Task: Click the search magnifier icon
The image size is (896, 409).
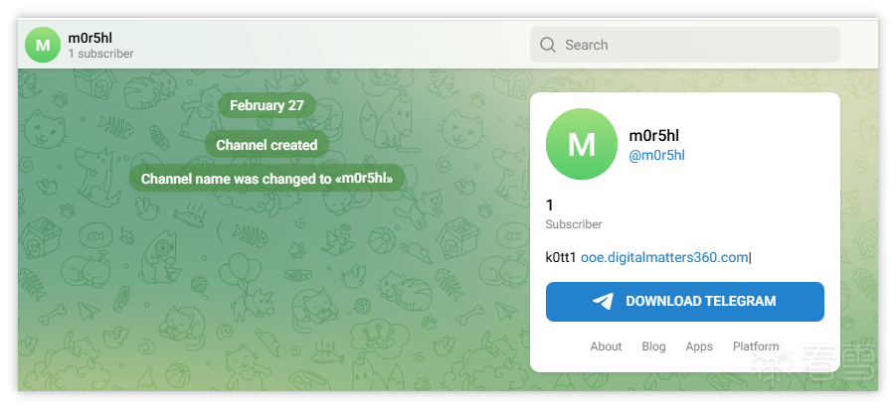Action: tap(548, 45)
